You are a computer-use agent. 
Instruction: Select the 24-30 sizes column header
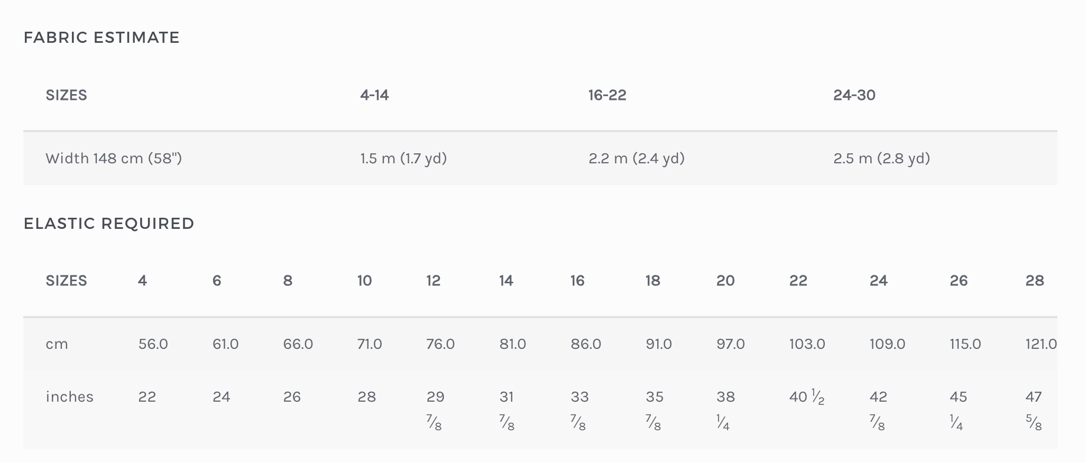point(854,95)
